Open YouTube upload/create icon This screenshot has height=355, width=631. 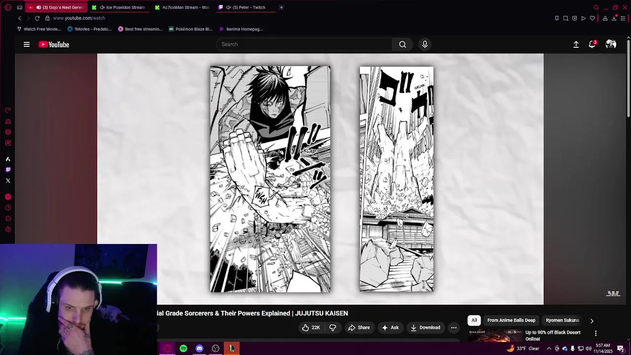(x=576, y=44)
